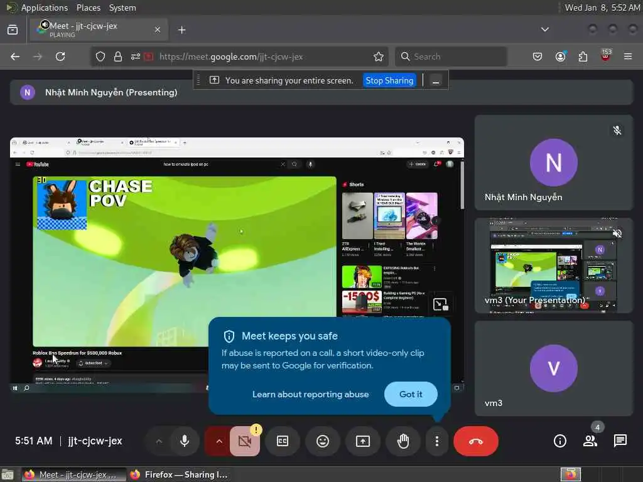Open meeting details info icon
643x482 pixels.
pos(559,441)
